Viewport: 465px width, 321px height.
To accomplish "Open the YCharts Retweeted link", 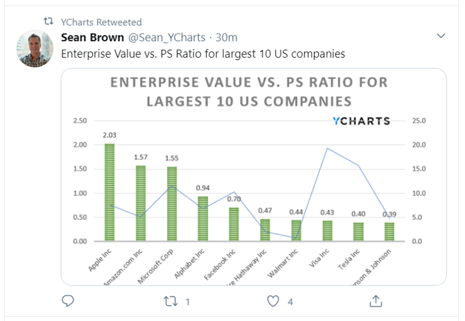I will tap(101, 21).
